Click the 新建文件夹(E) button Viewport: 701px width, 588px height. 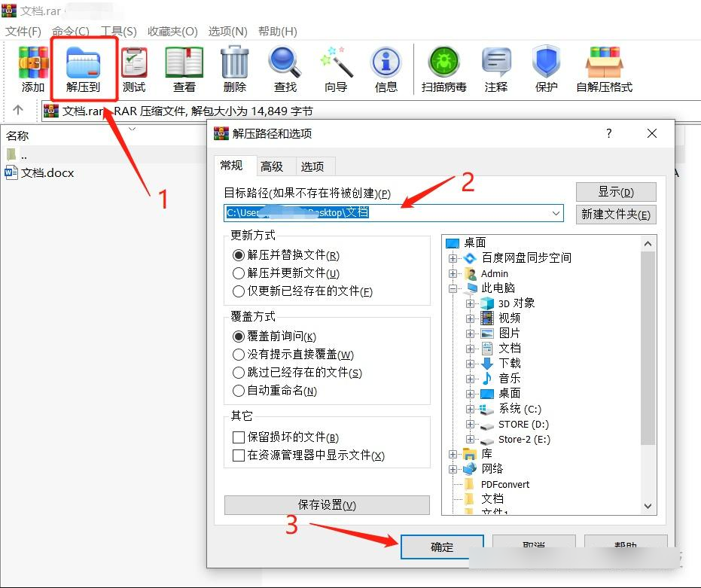click(616, 215)
